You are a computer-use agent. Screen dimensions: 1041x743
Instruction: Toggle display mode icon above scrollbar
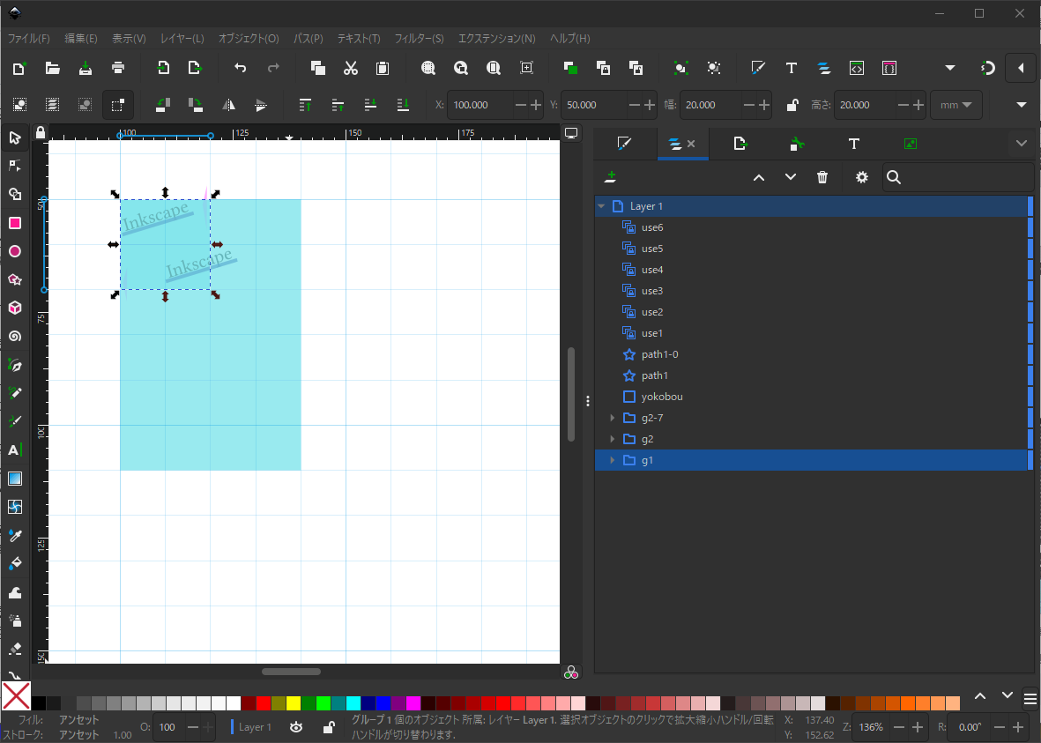click(571, 133)
